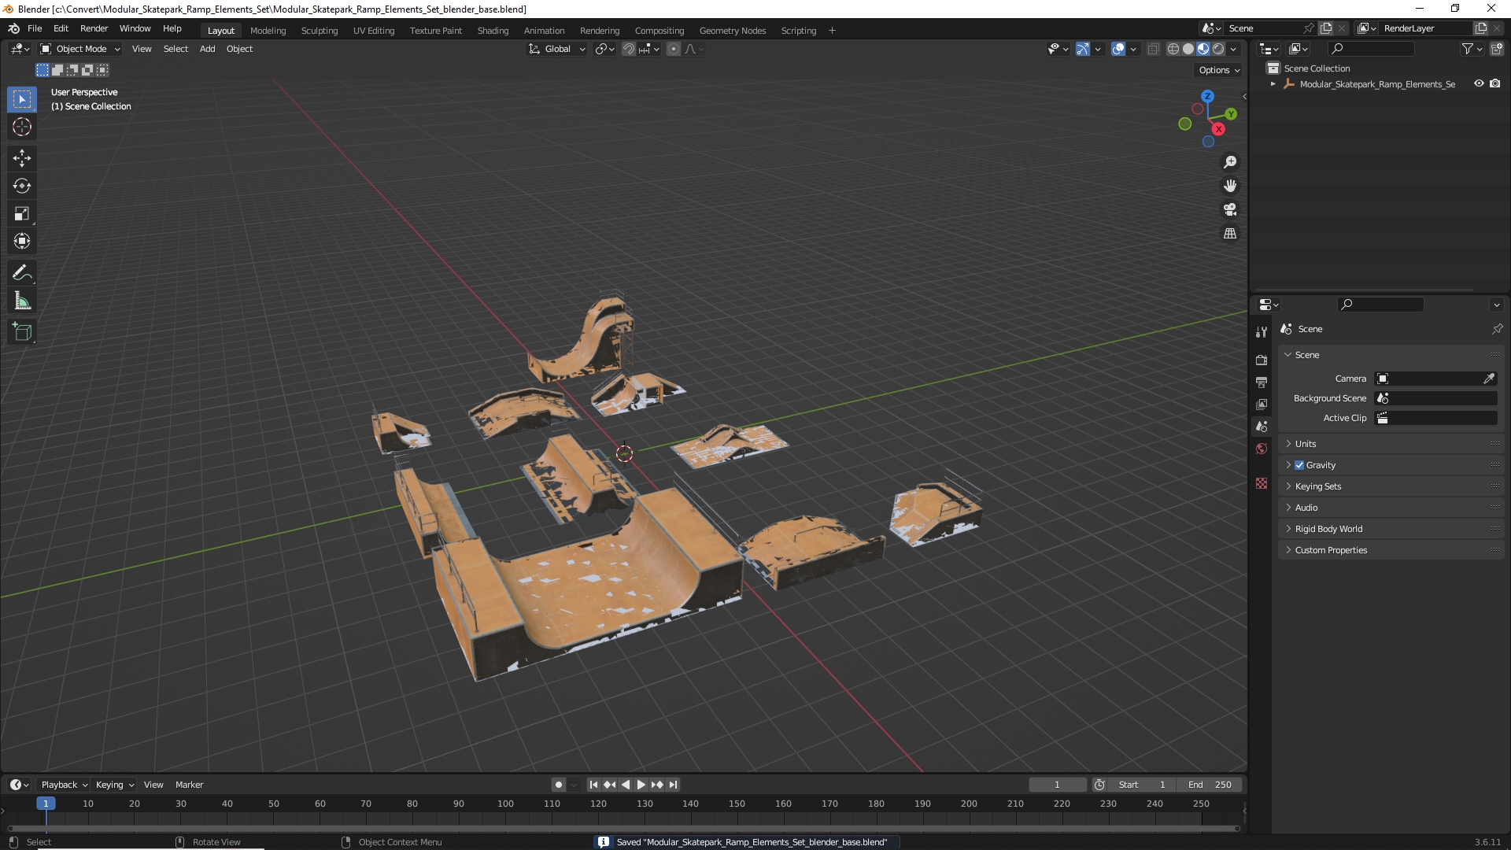
Task: Open the Render properties tab
Action: pos(1262,360)
